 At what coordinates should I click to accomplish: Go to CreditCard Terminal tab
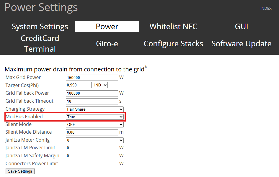40,44
